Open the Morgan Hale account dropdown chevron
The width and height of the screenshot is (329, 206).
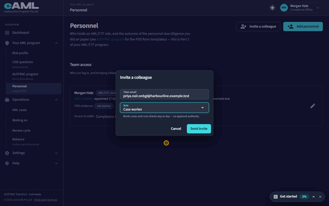(x=318, y=8)
